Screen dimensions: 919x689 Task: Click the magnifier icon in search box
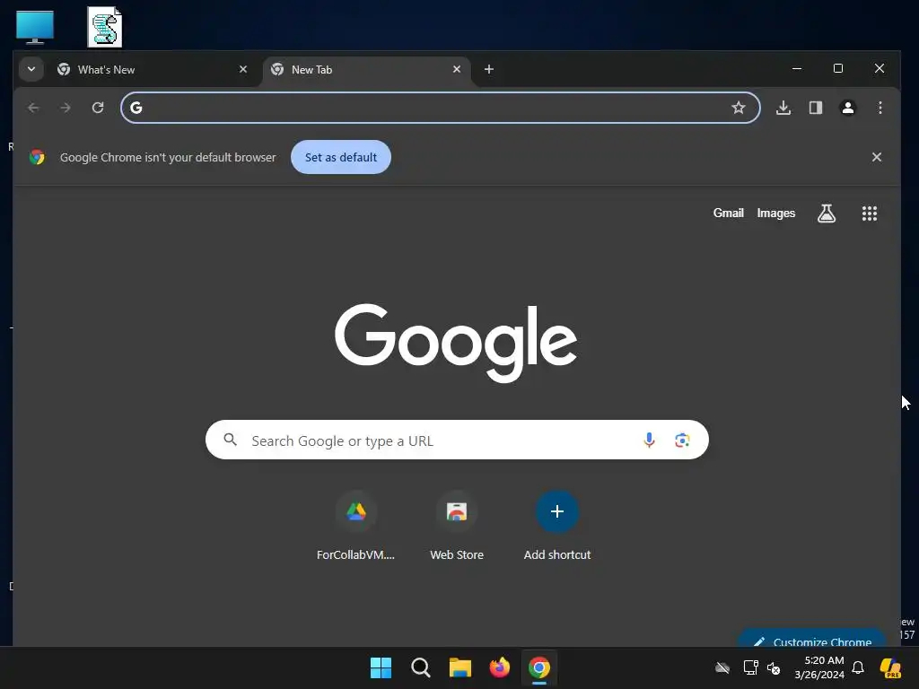click(x=231, y=440)
